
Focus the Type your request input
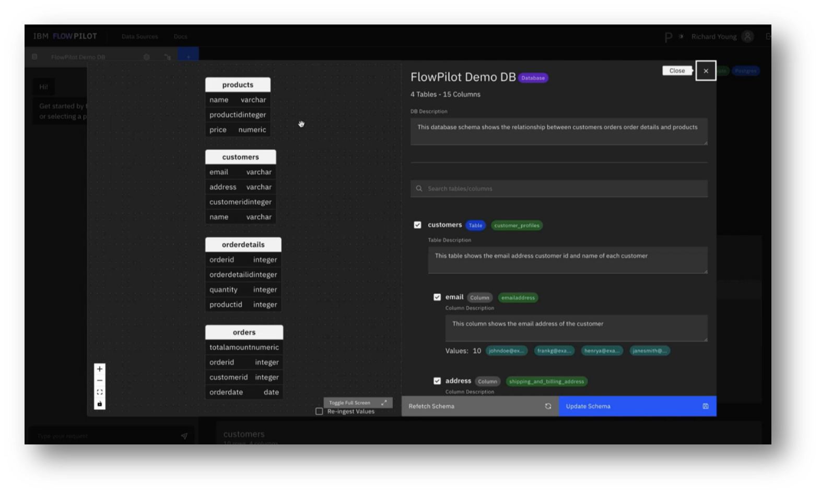pyautogui.click(x=104, y=436)
